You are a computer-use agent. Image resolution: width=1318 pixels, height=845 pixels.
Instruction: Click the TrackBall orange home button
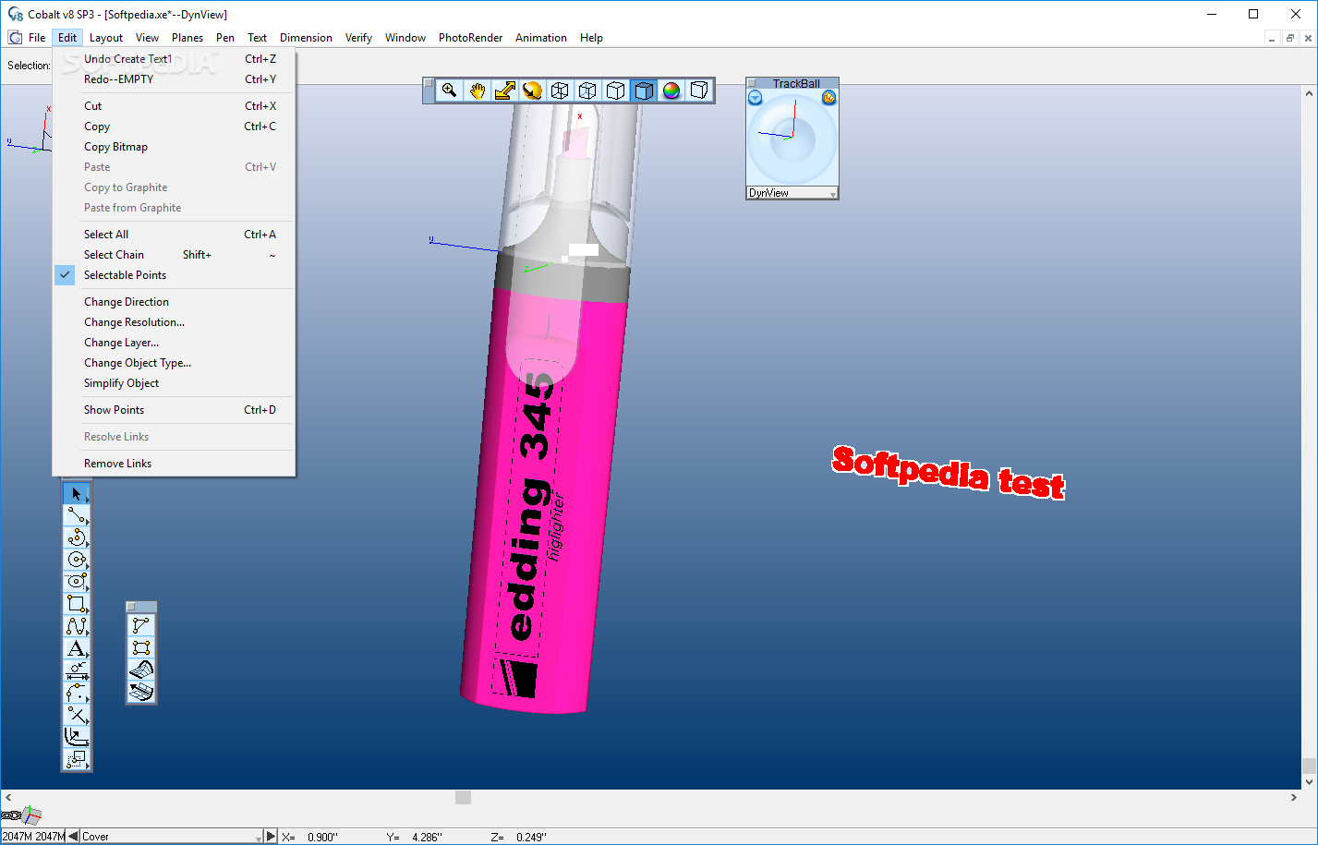click(828, 98)
